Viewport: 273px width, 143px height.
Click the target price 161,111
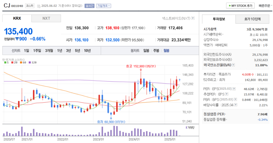(262, 75)
